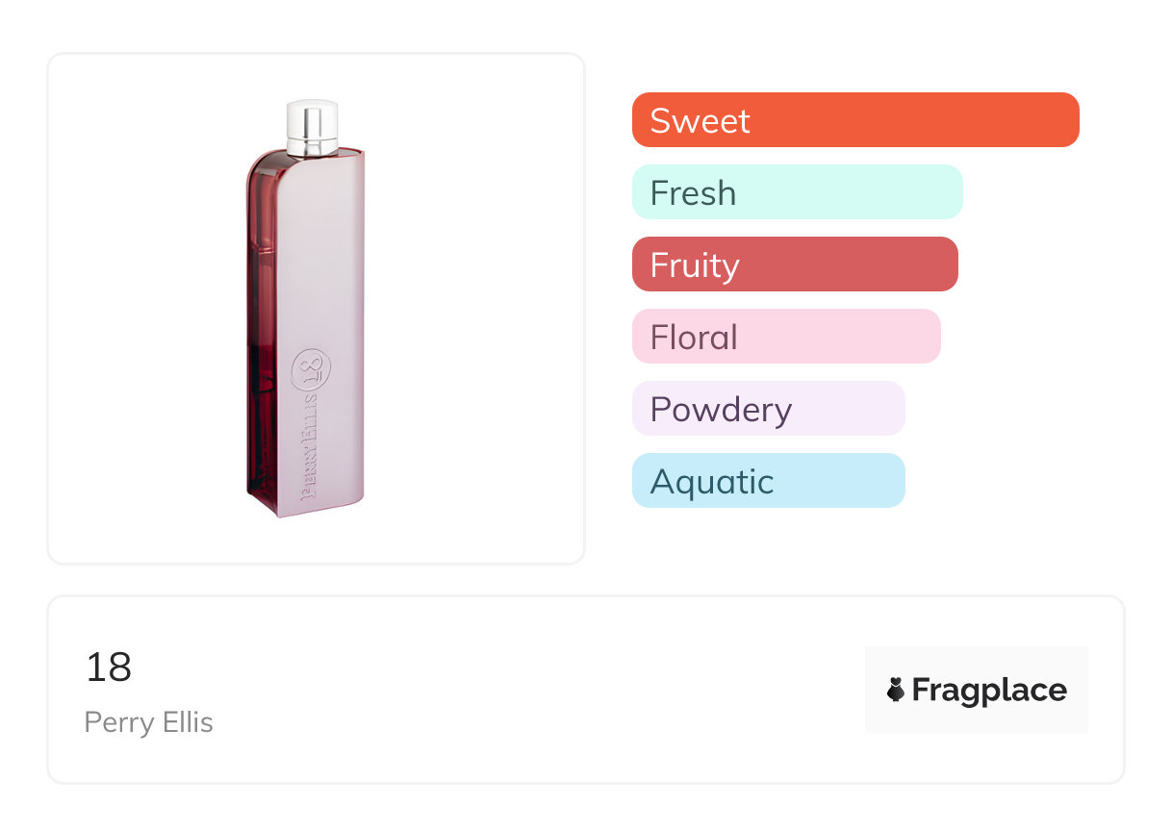Open the Perry Ellis brand link
Viewport: 1172px width, 831px height.
click(x=149, y=722)
